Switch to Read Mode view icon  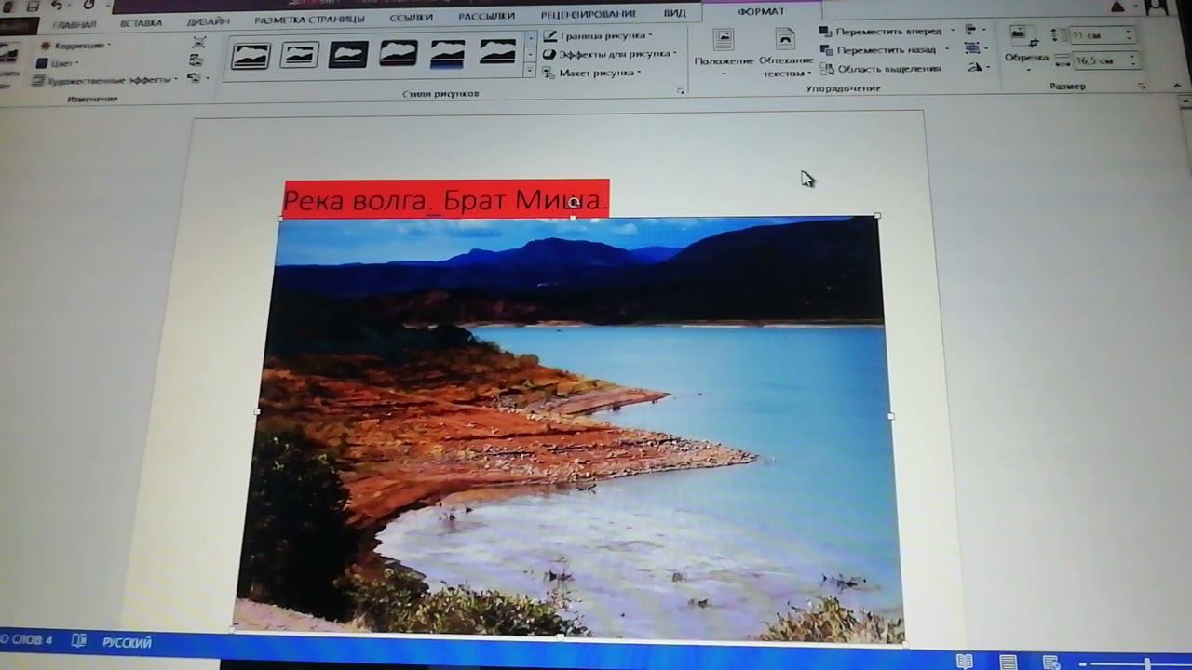tap(965, 662)
